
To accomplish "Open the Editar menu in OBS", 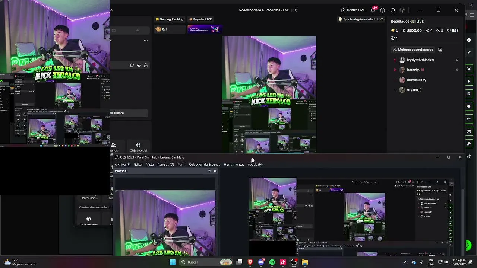I will point(138,165).
